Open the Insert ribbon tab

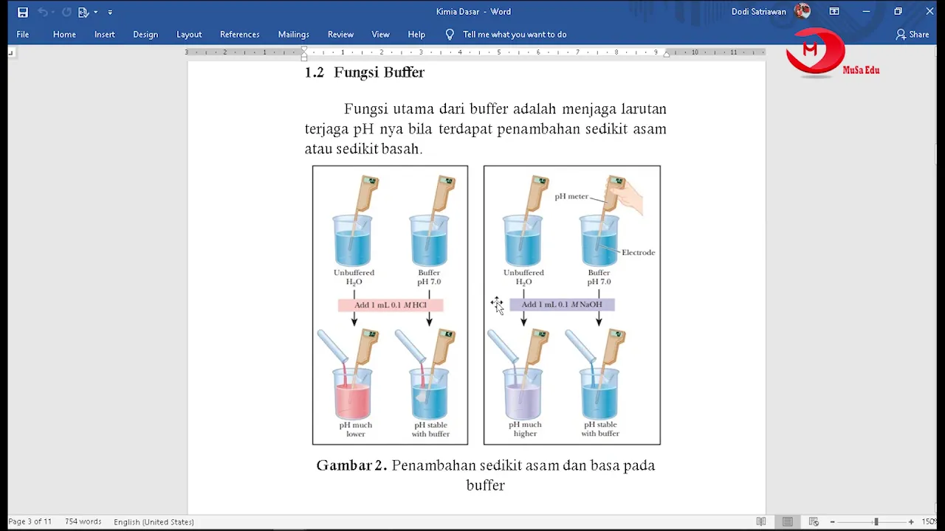104,34
